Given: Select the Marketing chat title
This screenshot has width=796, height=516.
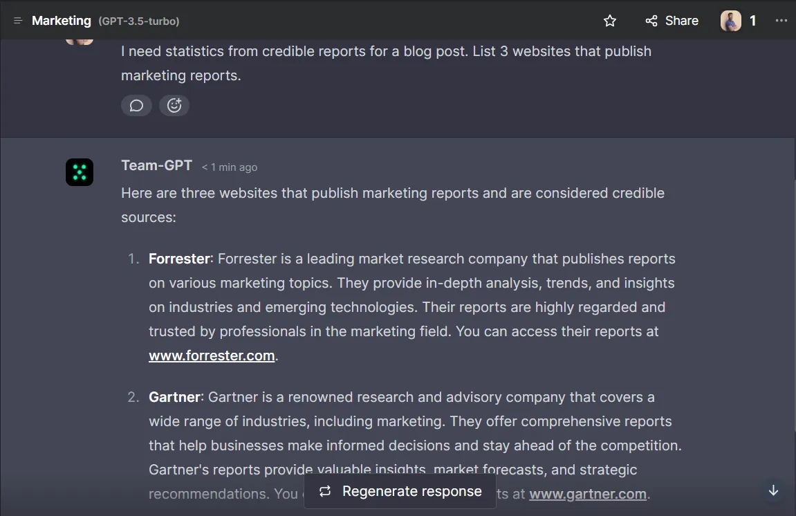Looking at the screenshot, I should click(61, 20).
